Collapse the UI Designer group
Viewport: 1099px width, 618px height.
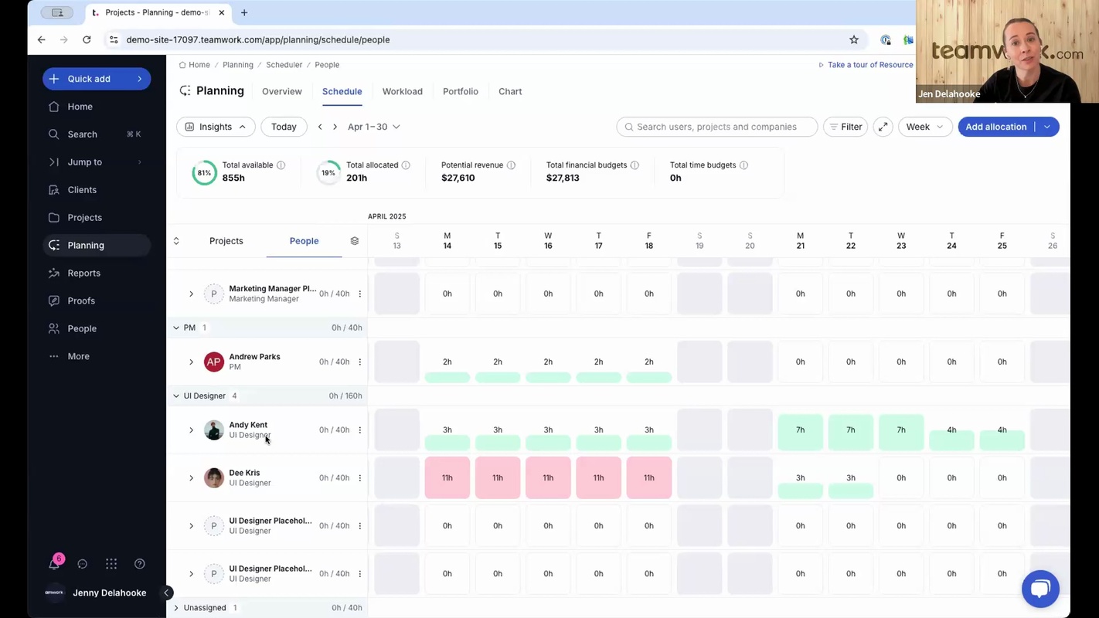[x=176, y=396]
